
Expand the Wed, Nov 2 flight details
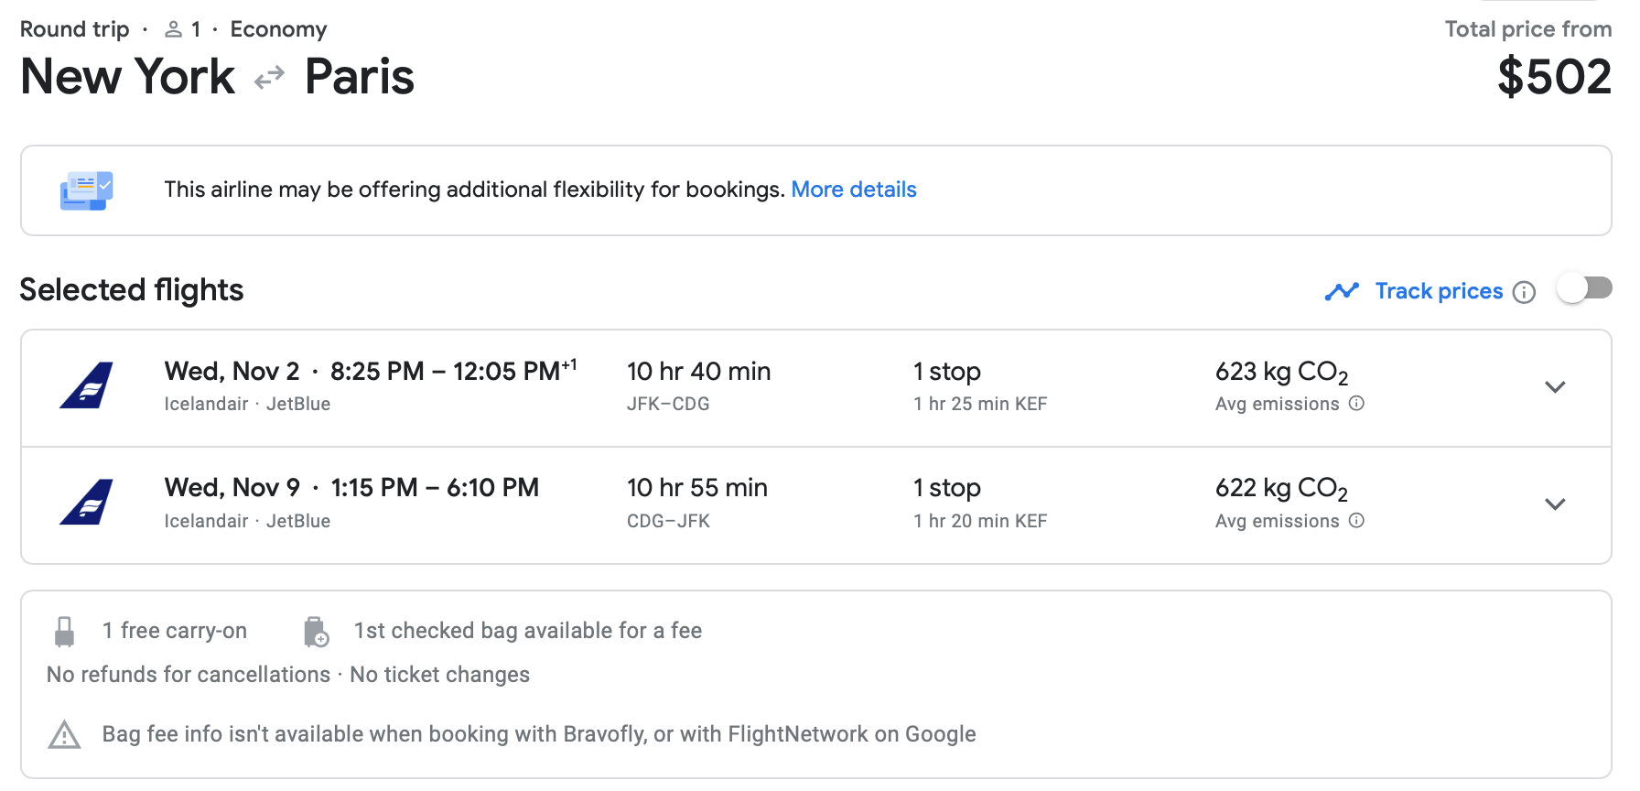[1555, 387]
